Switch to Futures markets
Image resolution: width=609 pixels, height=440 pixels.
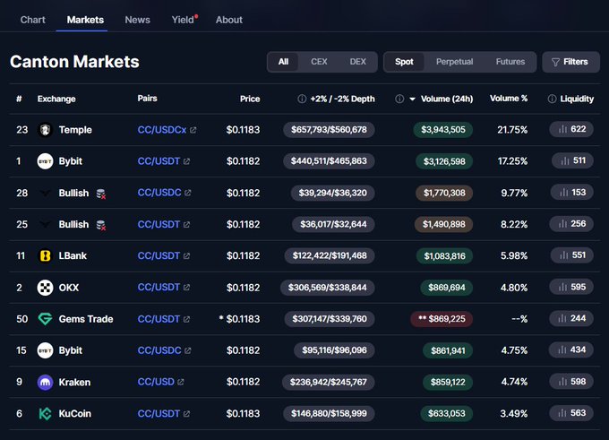pyautogui.click(x=510, y=62)
